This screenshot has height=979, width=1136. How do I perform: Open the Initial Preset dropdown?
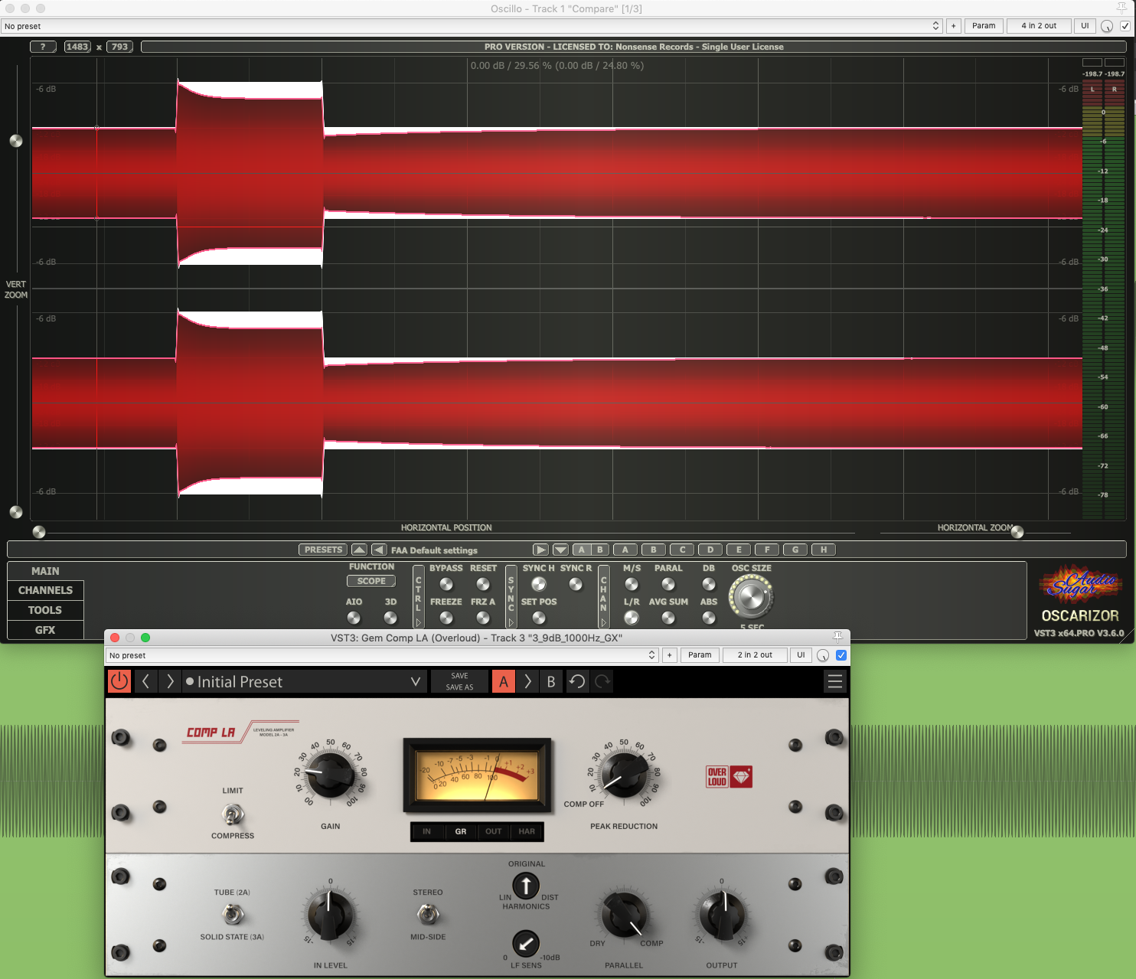point(303,681)
